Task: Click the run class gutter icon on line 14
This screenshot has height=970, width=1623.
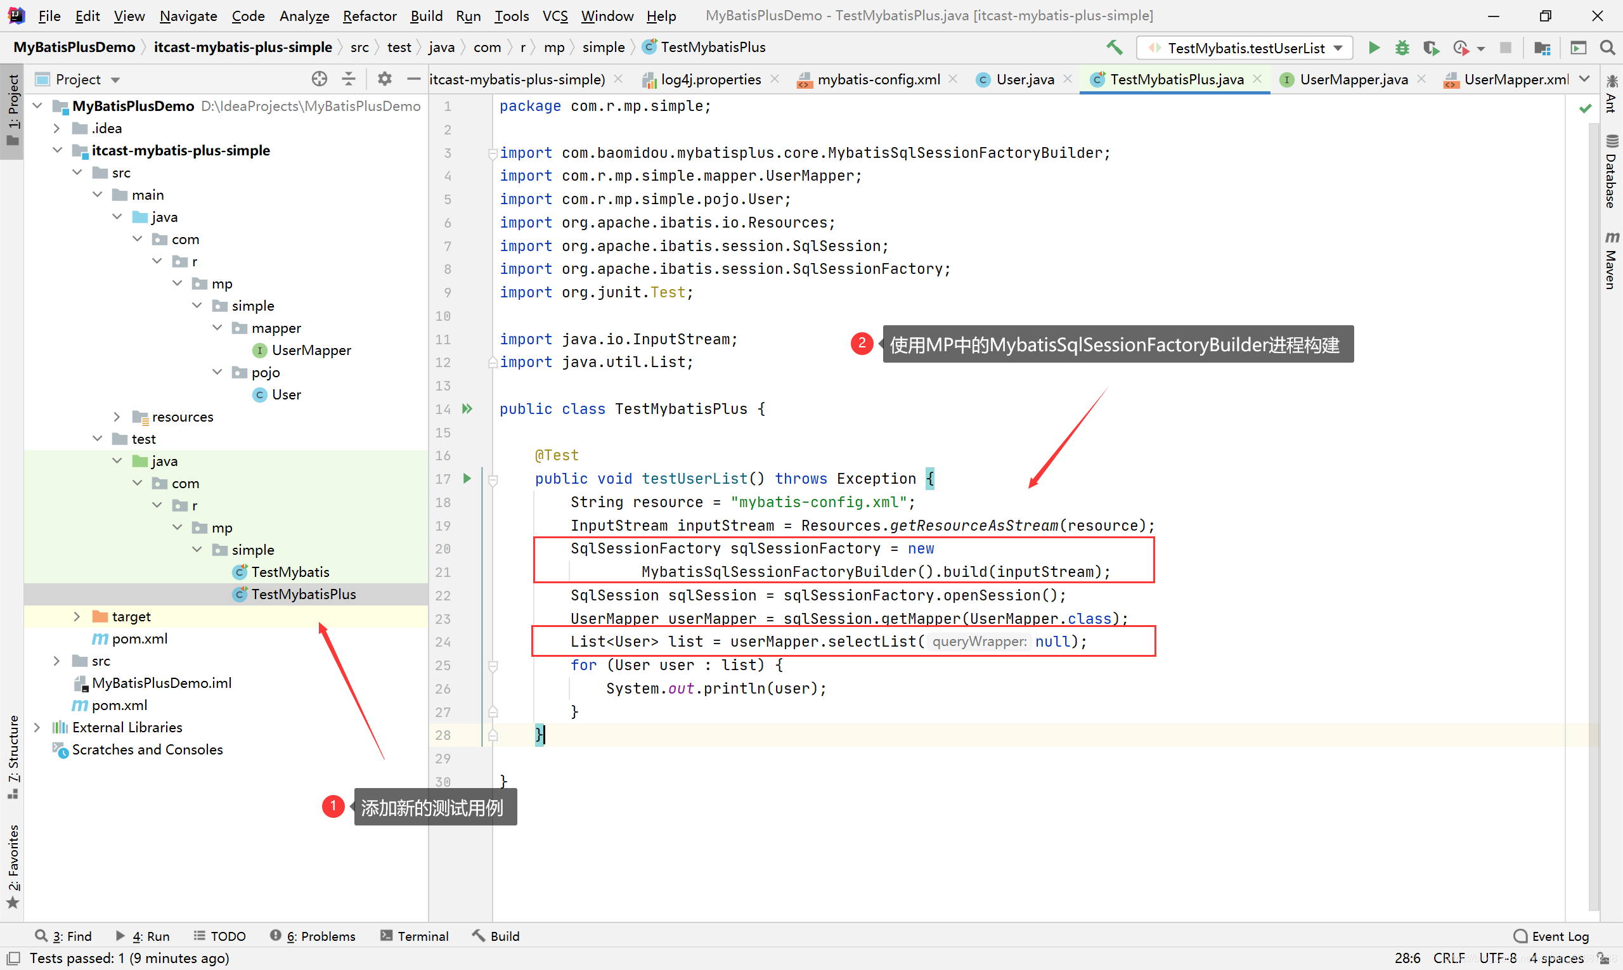Action: 467,408
